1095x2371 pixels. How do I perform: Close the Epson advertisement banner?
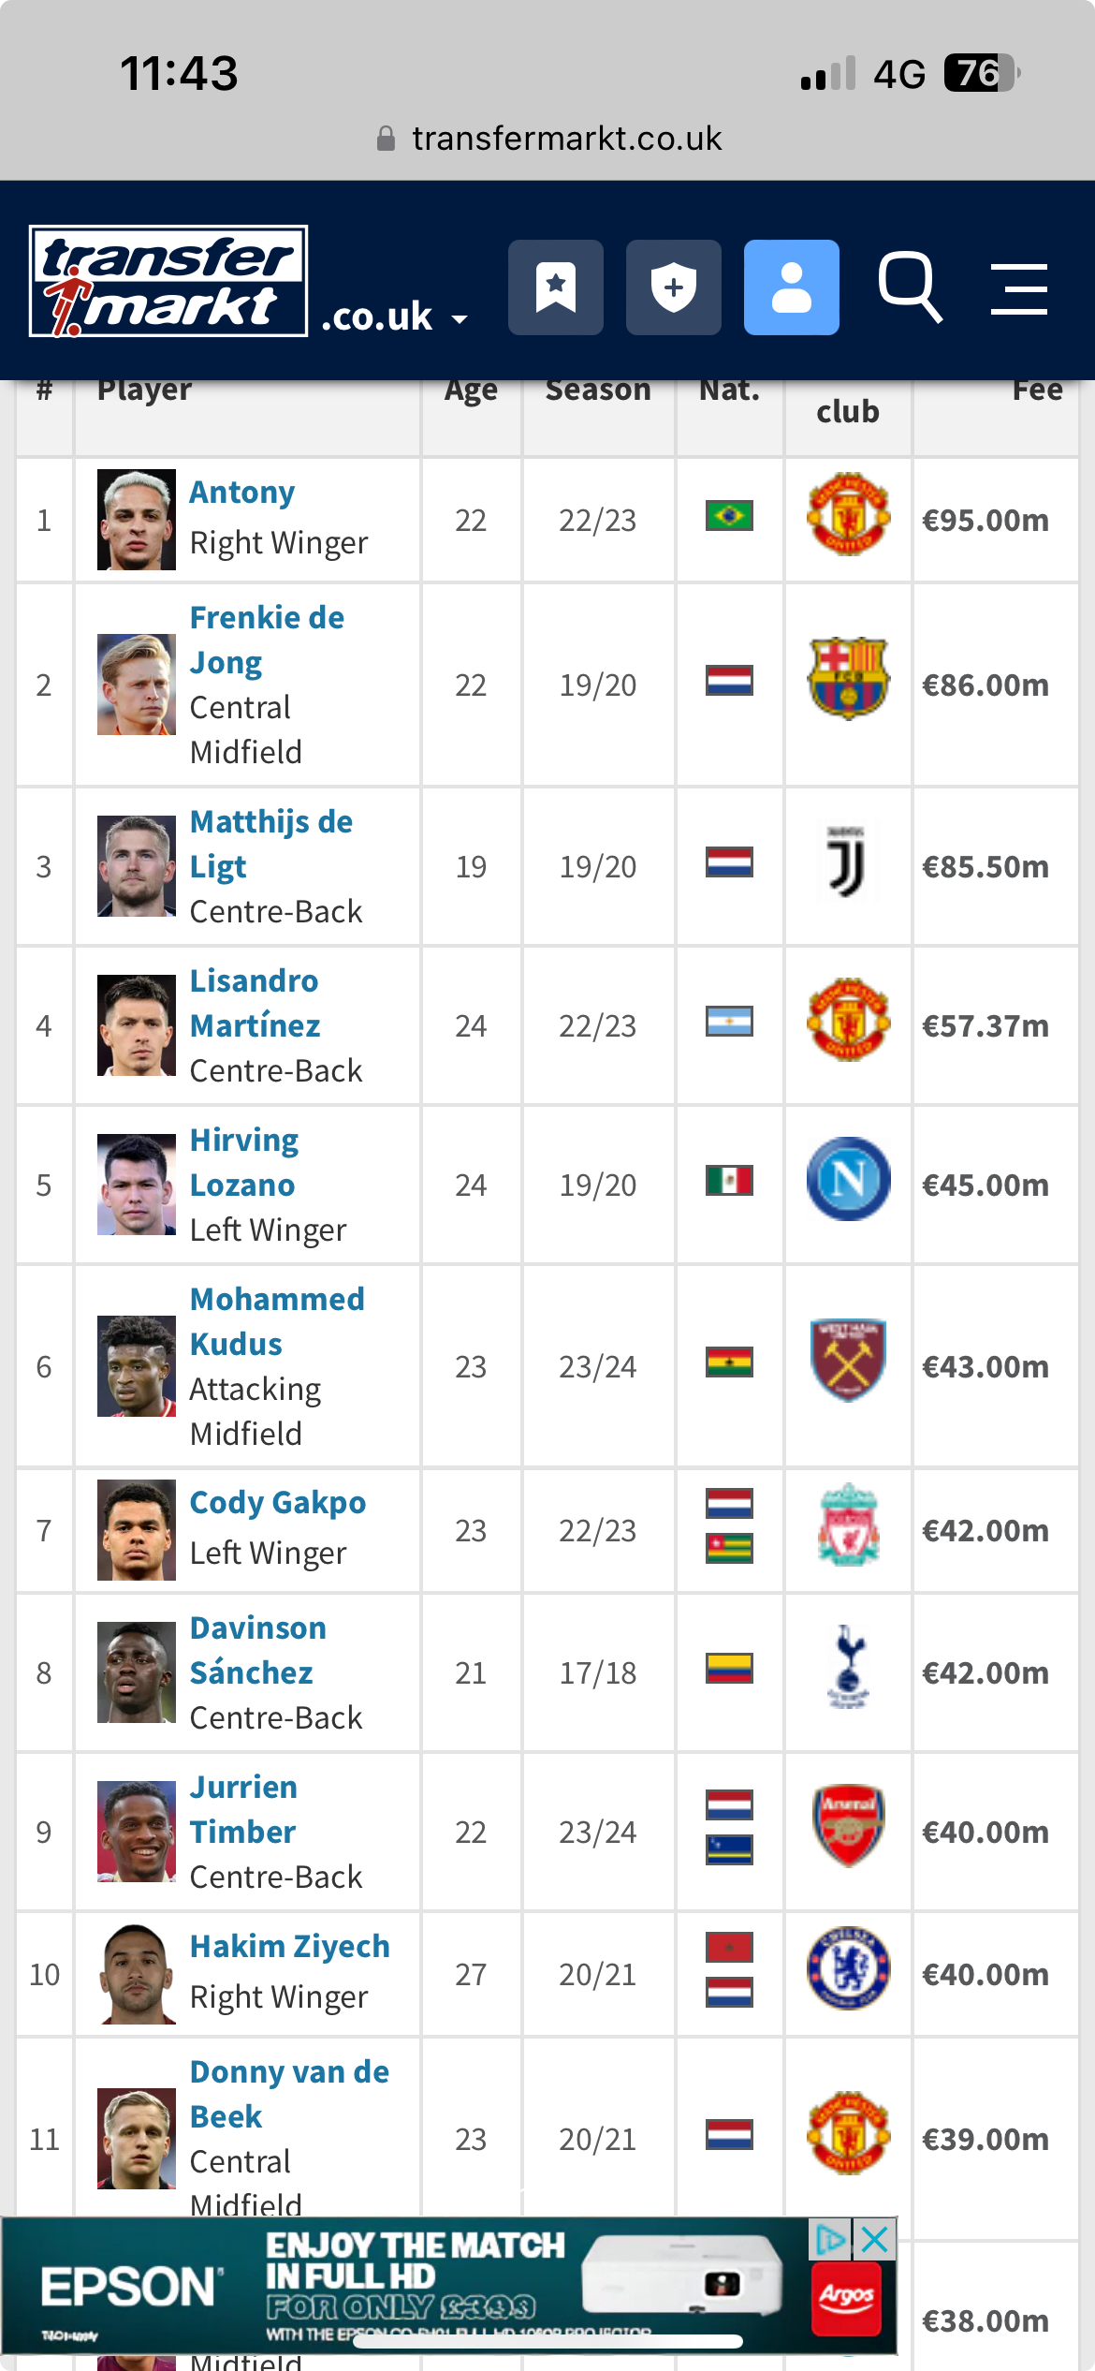point(875,2240)
